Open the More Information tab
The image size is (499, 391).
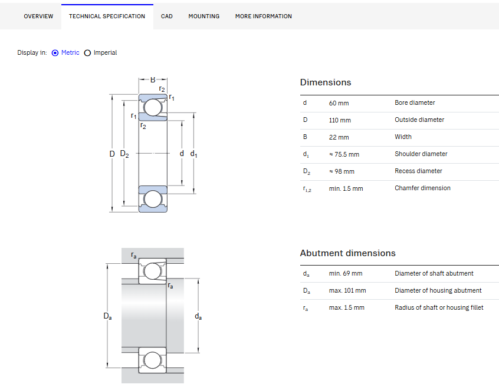coord(263,16)
